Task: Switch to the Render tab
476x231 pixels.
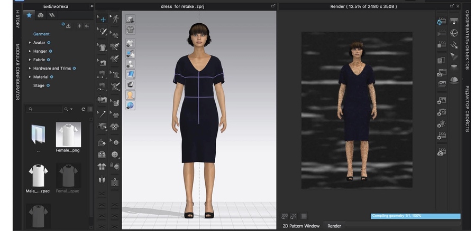Action: click(x=334, y=226)
